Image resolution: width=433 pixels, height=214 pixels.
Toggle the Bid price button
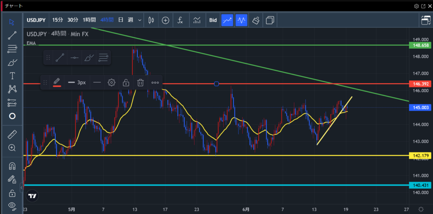(x=213, y=20)
